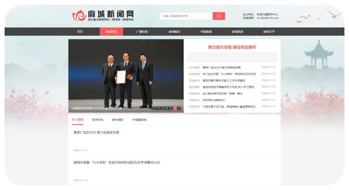Screen dimensions: 349x190
Task: Focus the search keyword input box
Action: coord(186,16)
